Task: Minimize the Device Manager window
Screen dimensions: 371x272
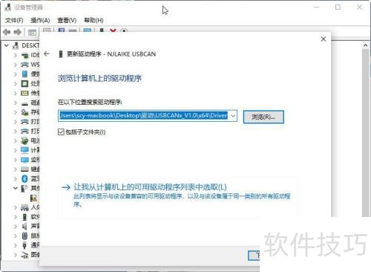Action: [x=316, y=7]
